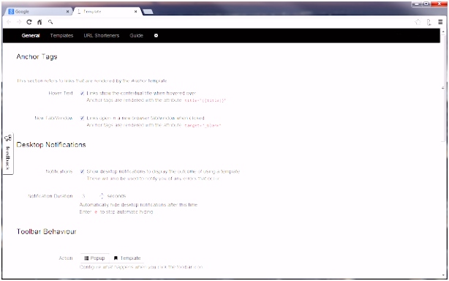Click the Anchor Tags heading
Screen dimensions: 449x281
(37, 57)
